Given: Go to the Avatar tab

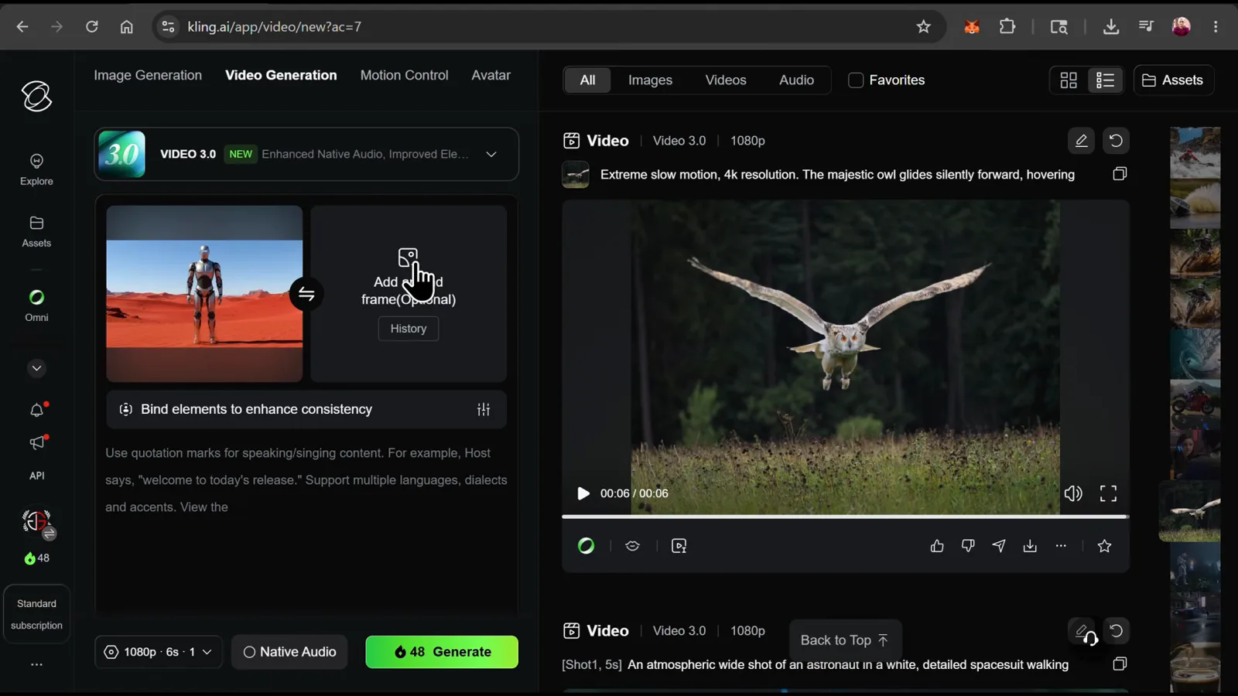Looking at the screenshot, I should coord(491,75).
